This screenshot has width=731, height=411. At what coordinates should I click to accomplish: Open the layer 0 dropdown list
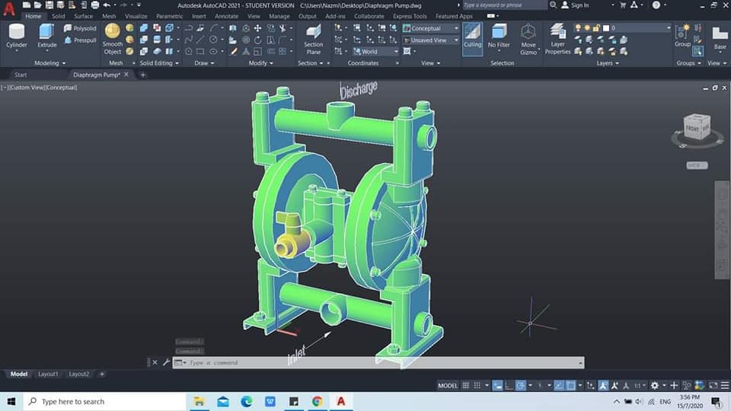click(622, 28)
